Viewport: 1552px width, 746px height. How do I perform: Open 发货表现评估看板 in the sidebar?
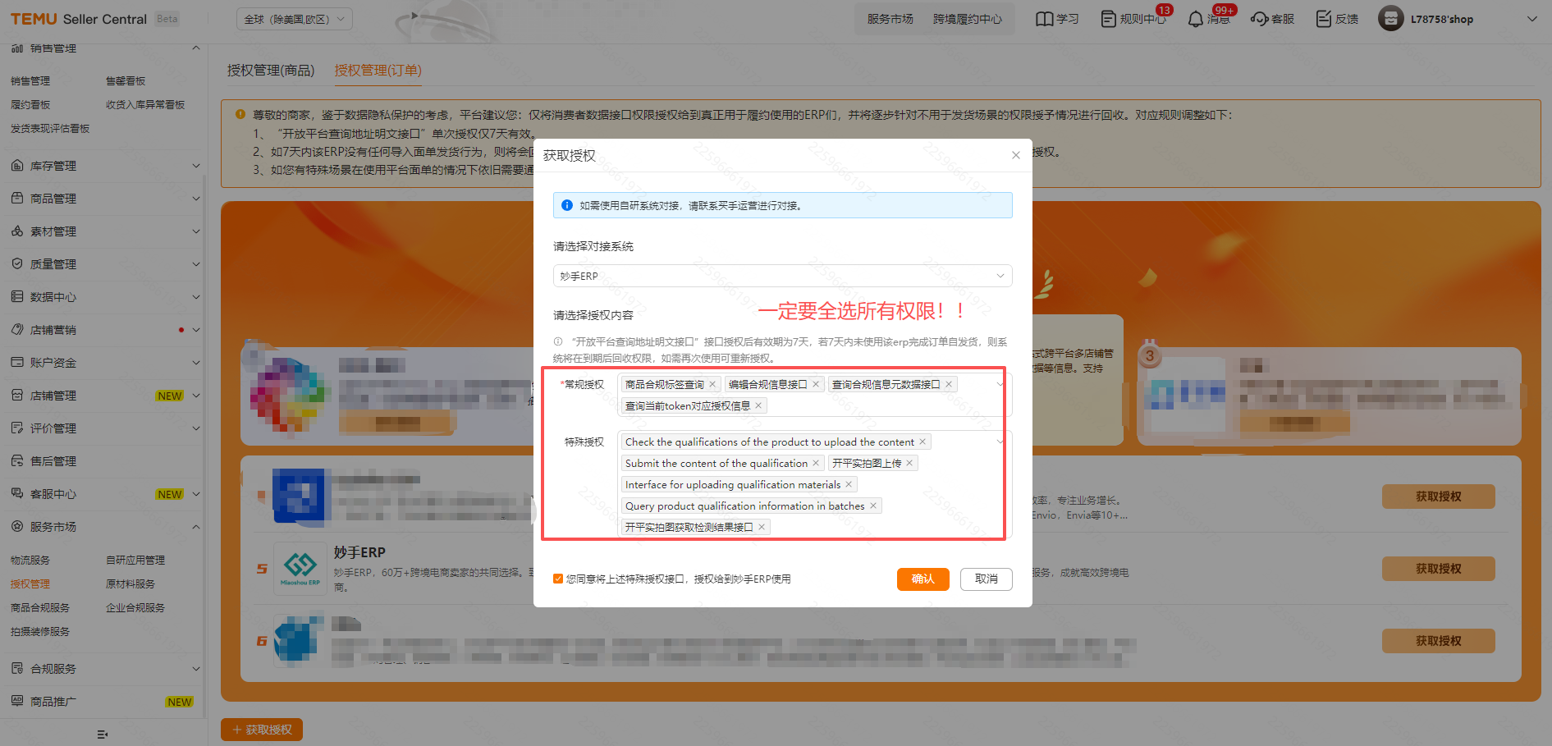pyautogui.click(x=50, y=128)
